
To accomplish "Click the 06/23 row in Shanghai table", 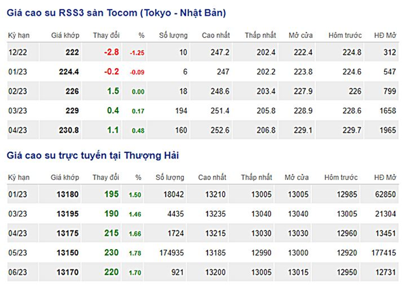I will click(x=203, y=272).
